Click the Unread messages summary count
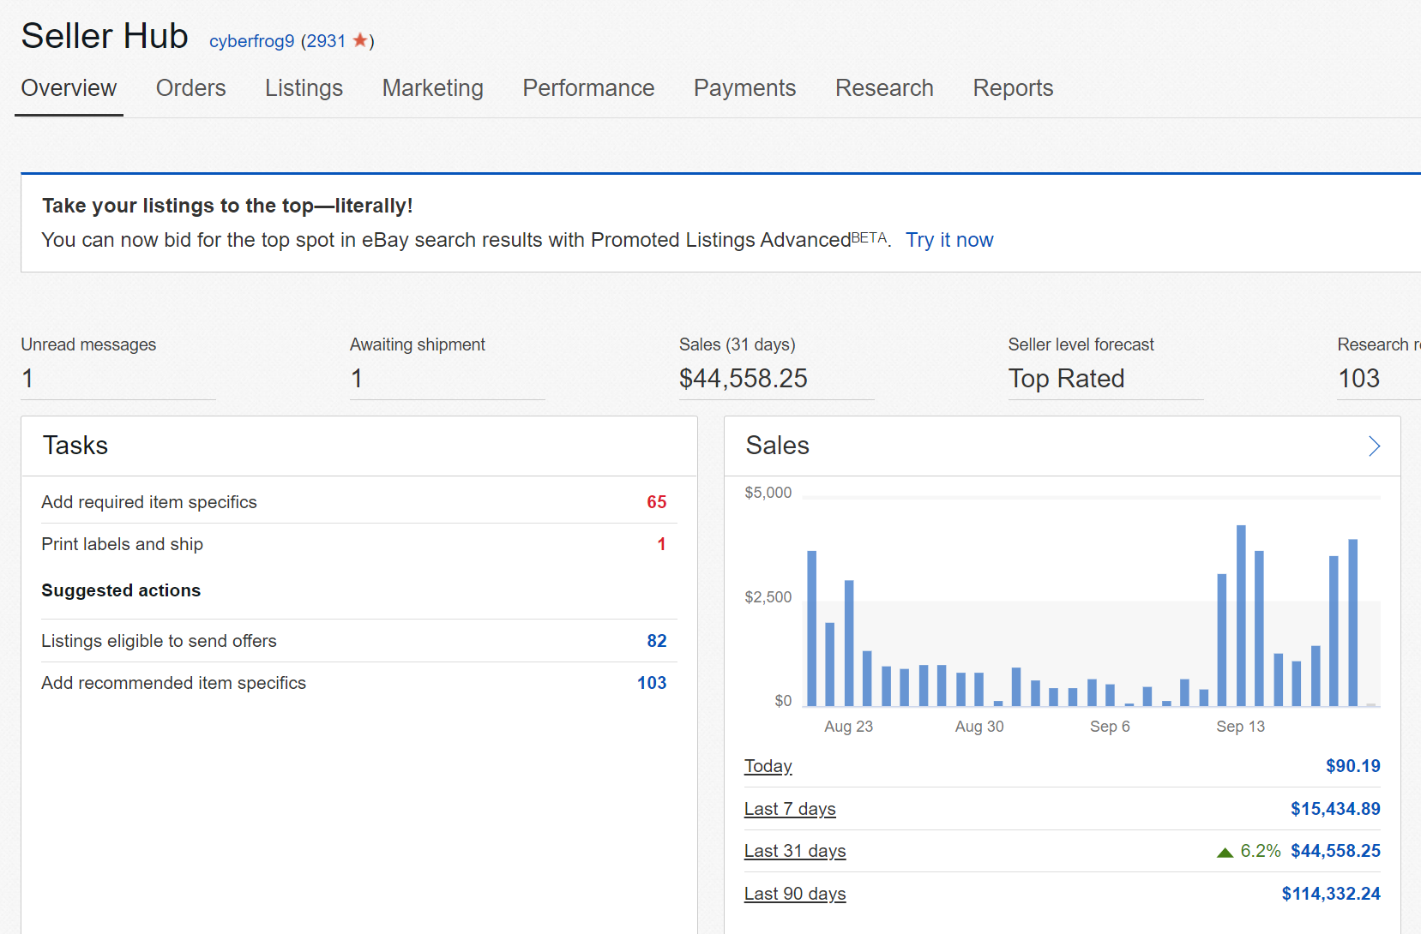 click(x=28, y=379)
